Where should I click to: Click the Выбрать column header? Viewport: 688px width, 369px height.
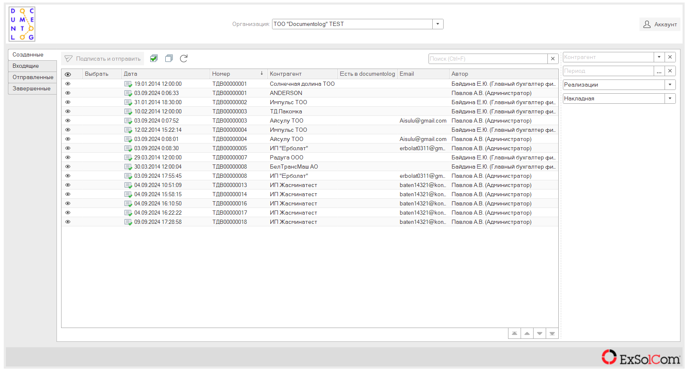pos(102,74)
